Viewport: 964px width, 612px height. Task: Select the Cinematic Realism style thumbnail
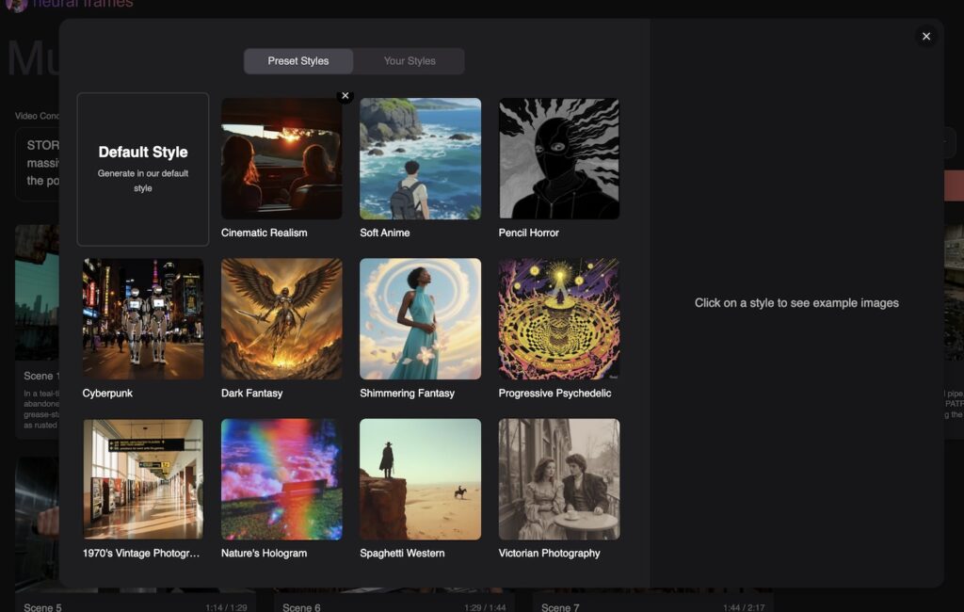(281, 159)
